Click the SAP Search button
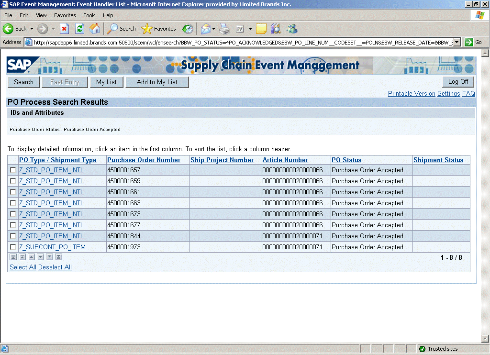The width and height of the screenshot is (490, 355). (x=23, y=82)
